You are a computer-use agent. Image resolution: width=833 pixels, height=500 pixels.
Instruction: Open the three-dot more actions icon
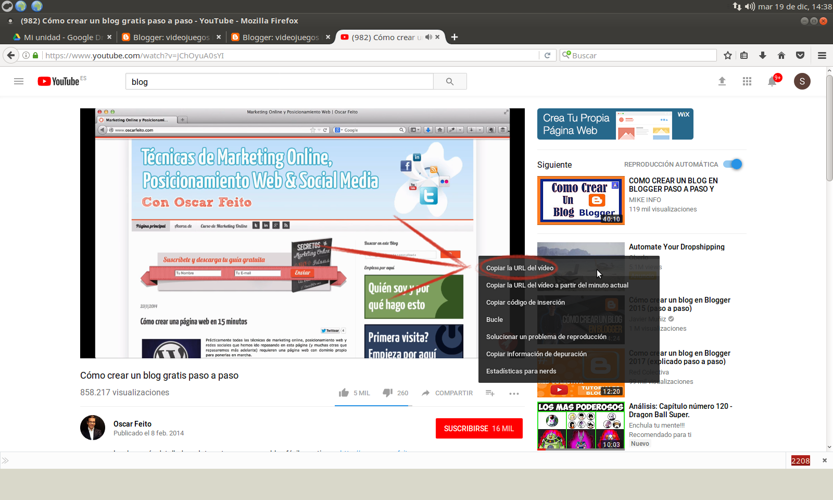tap(514, 394)
